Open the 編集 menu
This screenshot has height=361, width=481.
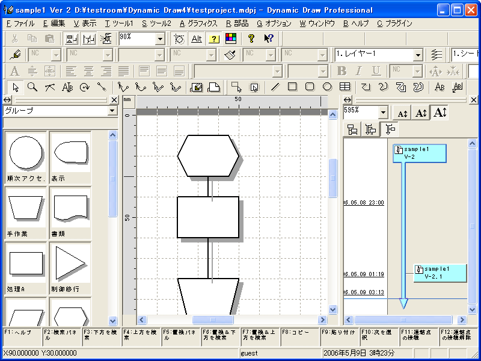[54, 23]
